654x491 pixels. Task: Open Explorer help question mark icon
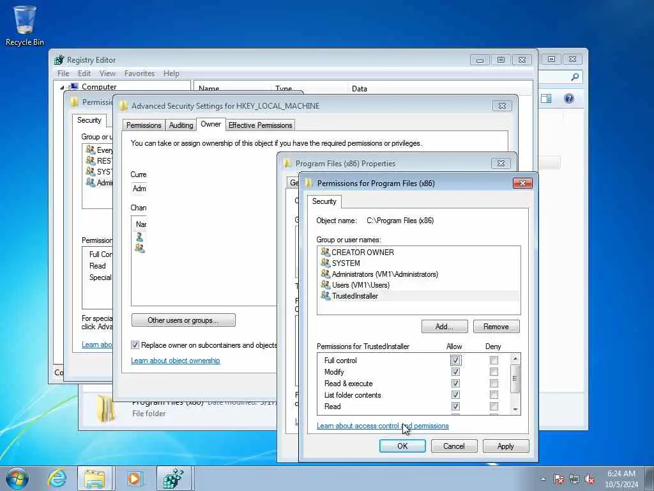[569, 98]
